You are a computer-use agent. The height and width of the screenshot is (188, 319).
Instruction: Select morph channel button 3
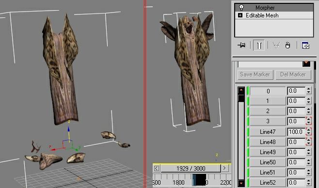(x=268, y=121)
